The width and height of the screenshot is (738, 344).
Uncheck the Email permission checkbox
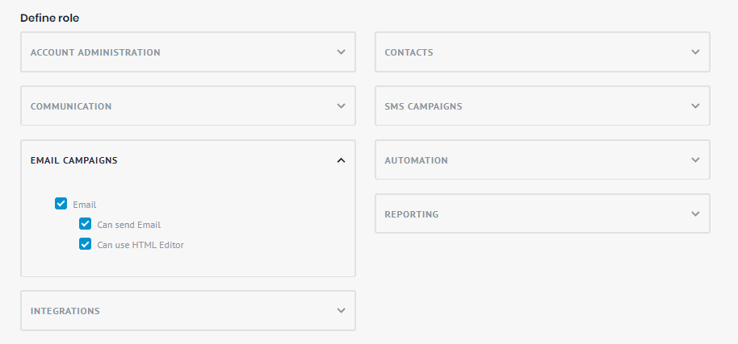(x=61, y=204)
